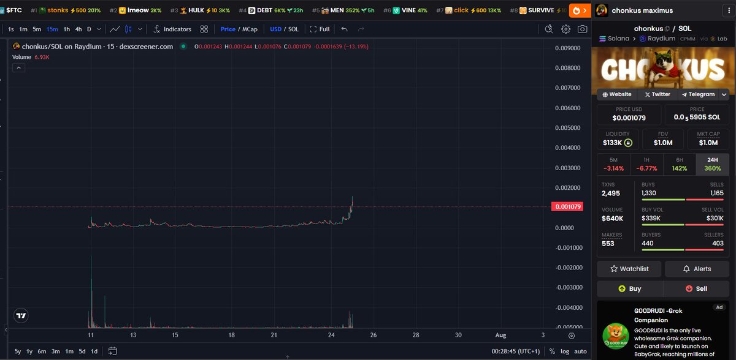Viewport: 736px width, 360px height.
Task: Click the 0.001079 current price label
Action: (x=569, y=207)
